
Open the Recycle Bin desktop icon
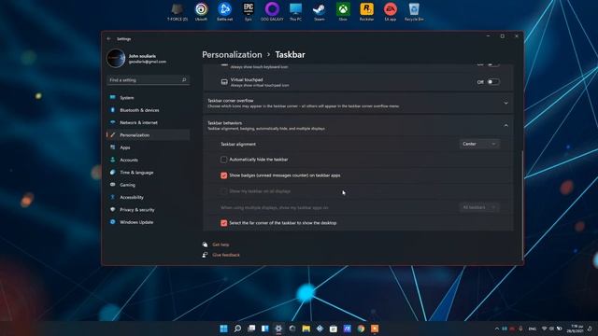(414, 12)
